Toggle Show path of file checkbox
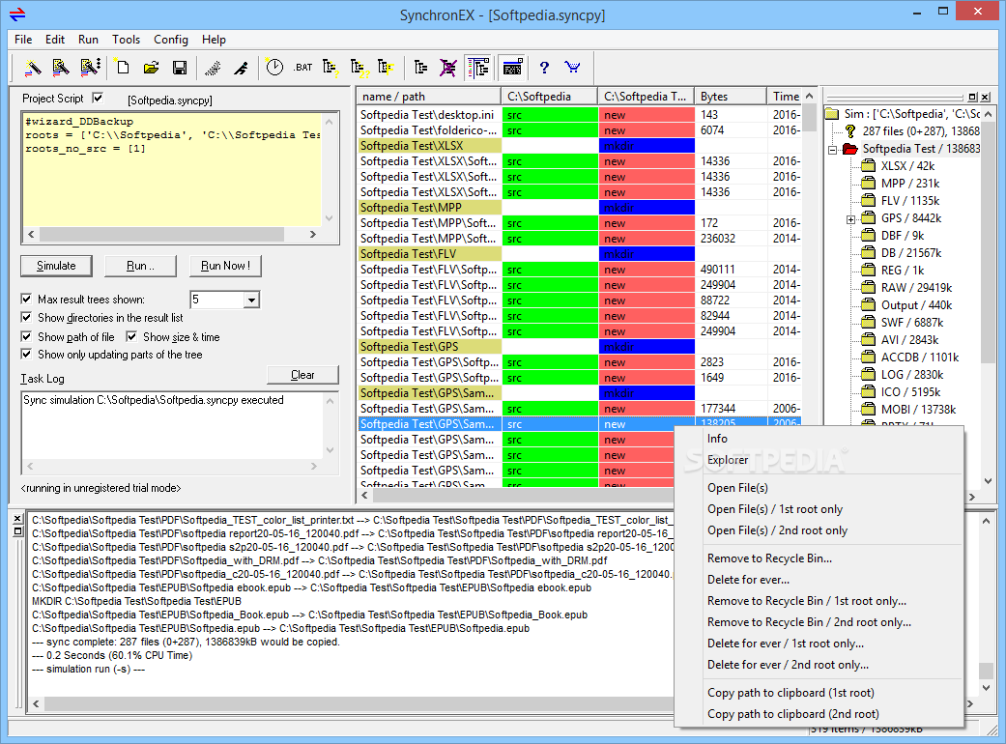 pos(26,336)
